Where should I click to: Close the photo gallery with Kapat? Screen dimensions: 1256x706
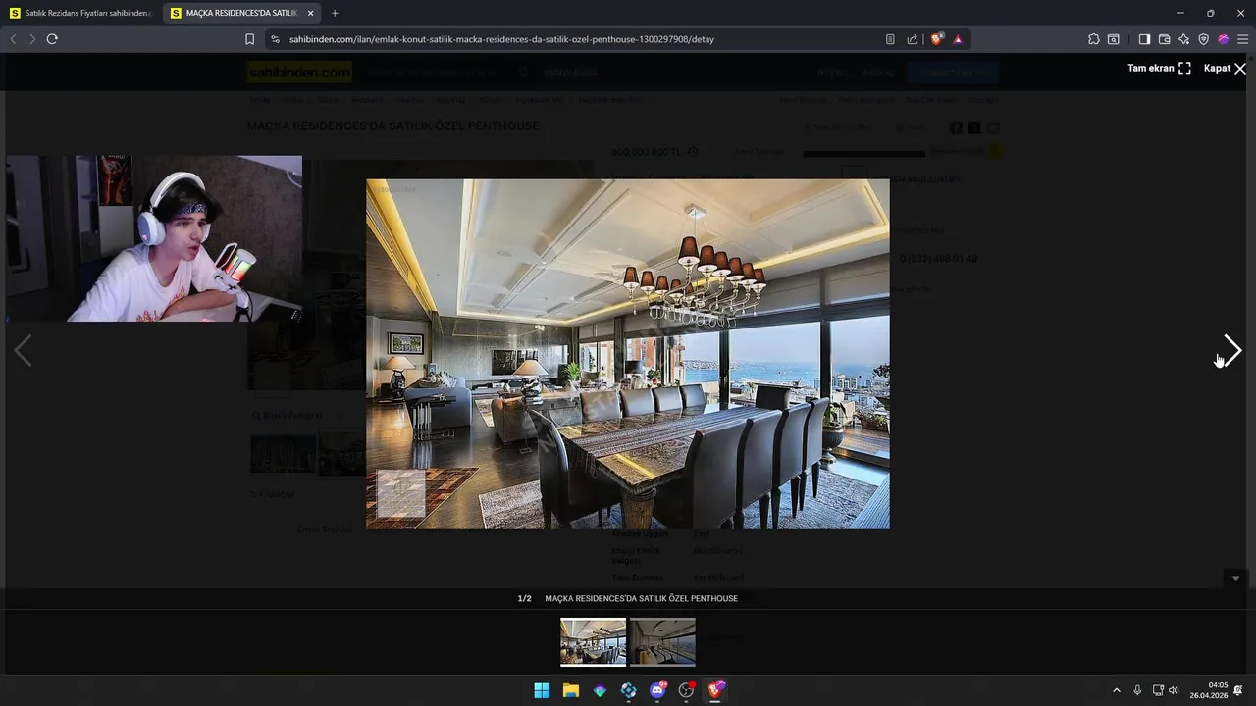(x=1225, y=68)
